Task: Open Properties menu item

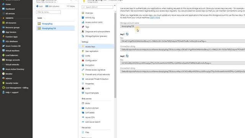Action: coord(90,84)
